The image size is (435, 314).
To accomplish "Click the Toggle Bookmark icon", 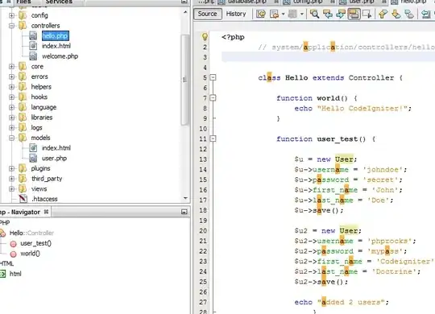I will click(x=409, y=14).
